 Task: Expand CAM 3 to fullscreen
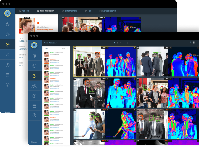coord(107,79)
